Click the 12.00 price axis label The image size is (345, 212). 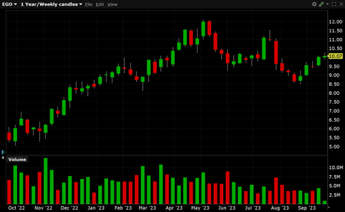coord(336,22)
